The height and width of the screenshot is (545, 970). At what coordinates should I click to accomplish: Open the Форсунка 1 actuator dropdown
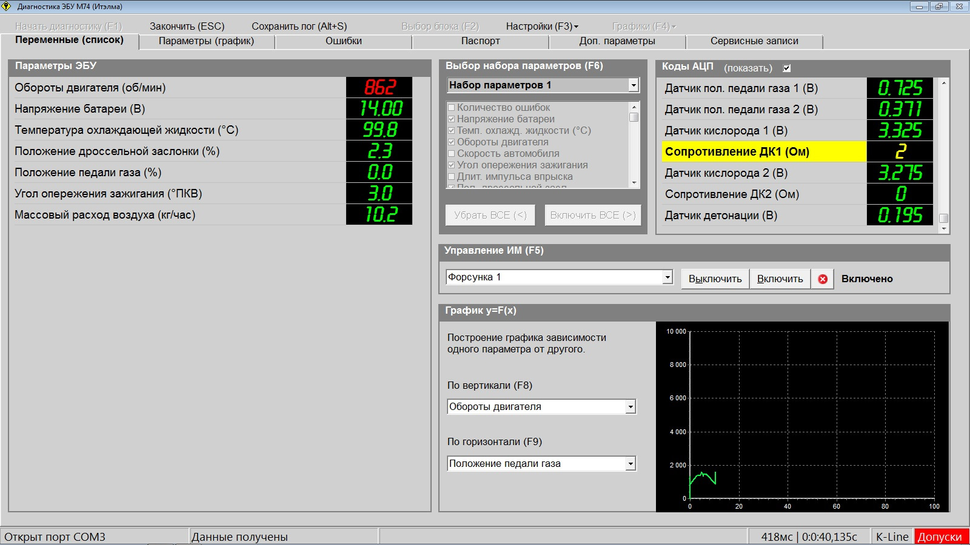(x=667, y=277)
